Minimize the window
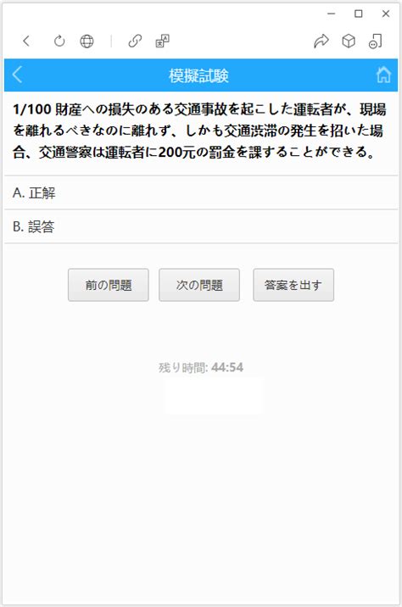Viewport: 402px width, 607px height. point(331,14)
